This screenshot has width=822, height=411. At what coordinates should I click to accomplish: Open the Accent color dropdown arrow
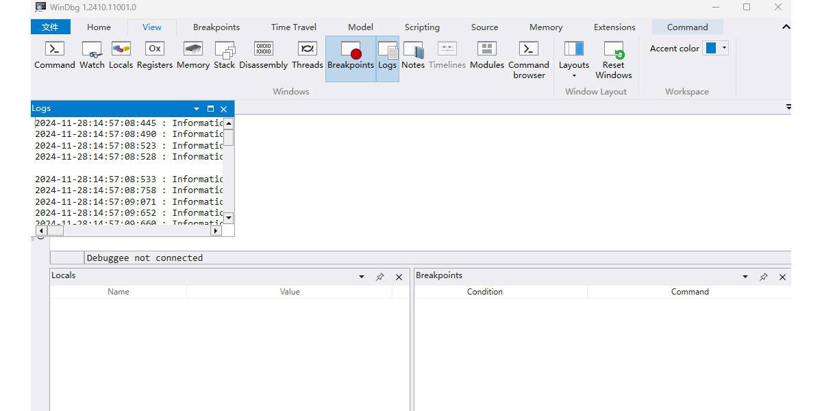pyautogui.click(x=724, y=48)
